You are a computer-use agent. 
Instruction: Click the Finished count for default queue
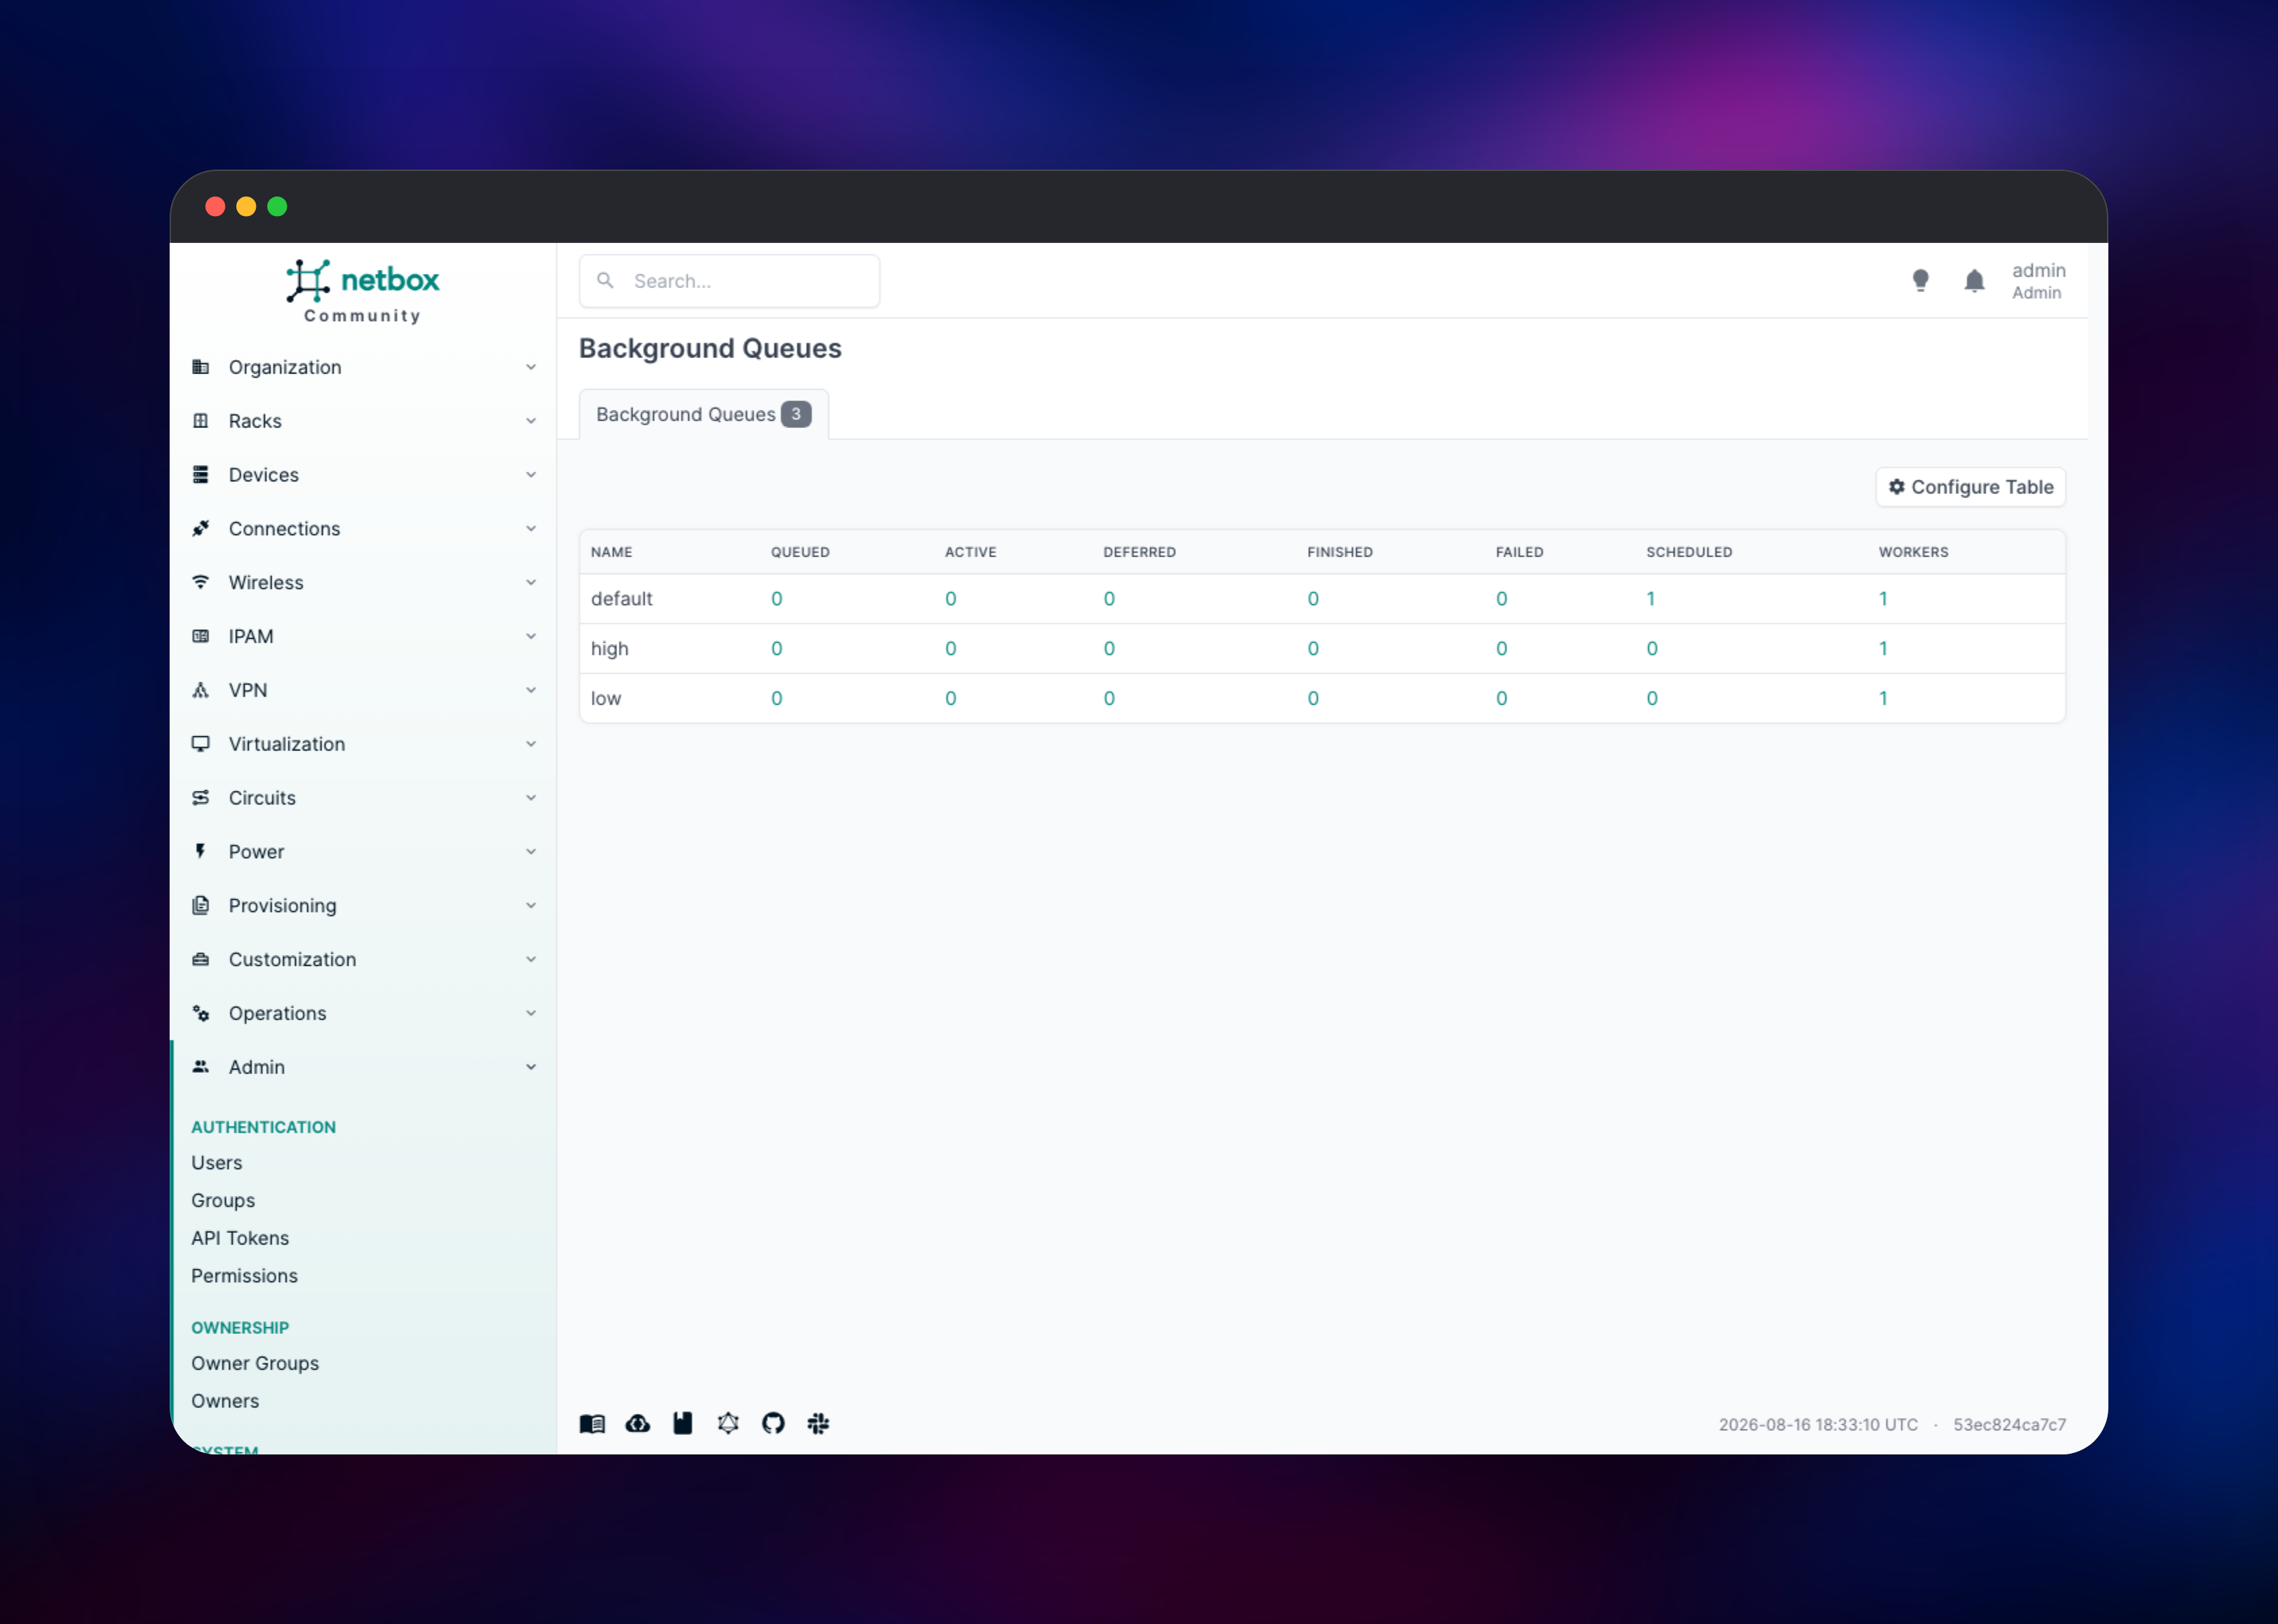coord(1313,599)
